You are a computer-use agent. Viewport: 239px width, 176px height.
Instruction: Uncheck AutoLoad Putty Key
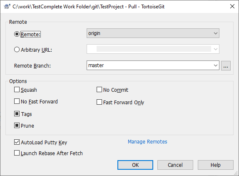[17, 142]
